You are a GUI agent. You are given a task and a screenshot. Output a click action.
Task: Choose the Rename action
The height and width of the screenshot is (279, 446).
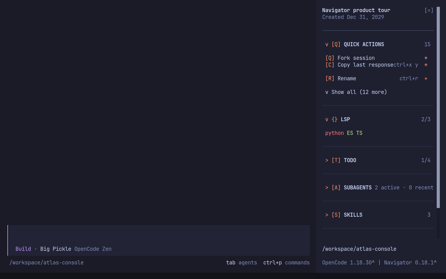[347, 78]
